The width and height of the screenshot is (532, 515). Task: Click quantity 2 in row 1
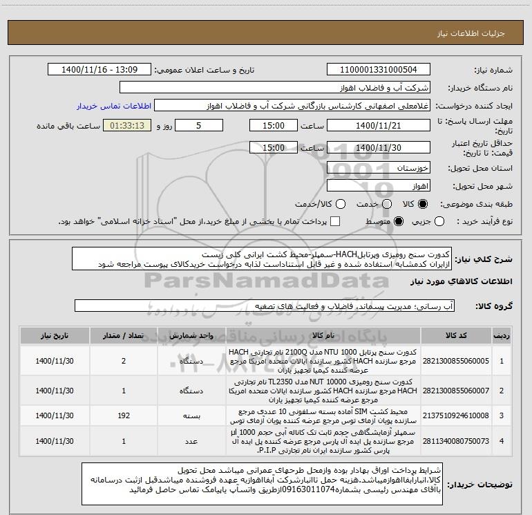point(124,361)
